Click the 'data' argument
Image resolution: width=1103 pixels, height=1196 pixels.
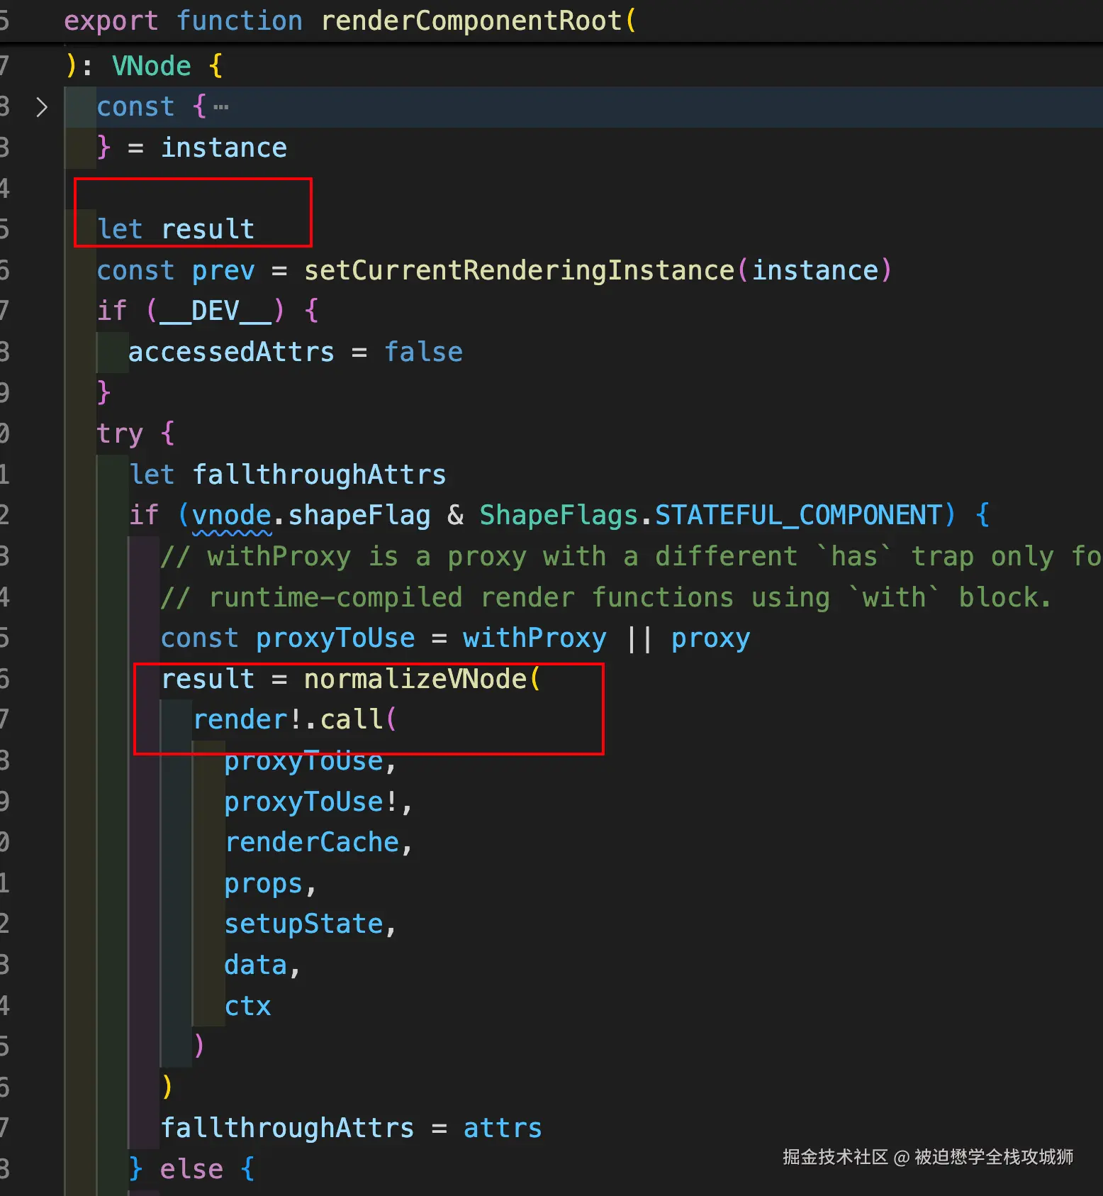coord(256,965)
